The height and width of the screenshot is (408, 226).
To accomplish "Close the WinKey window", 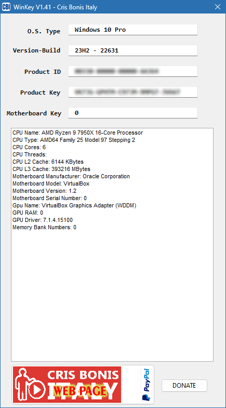I will tap(218, 7).
